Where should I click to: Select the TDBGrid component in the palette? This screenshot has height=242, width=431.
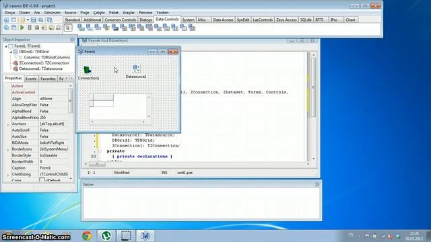(x=191, y=28)
